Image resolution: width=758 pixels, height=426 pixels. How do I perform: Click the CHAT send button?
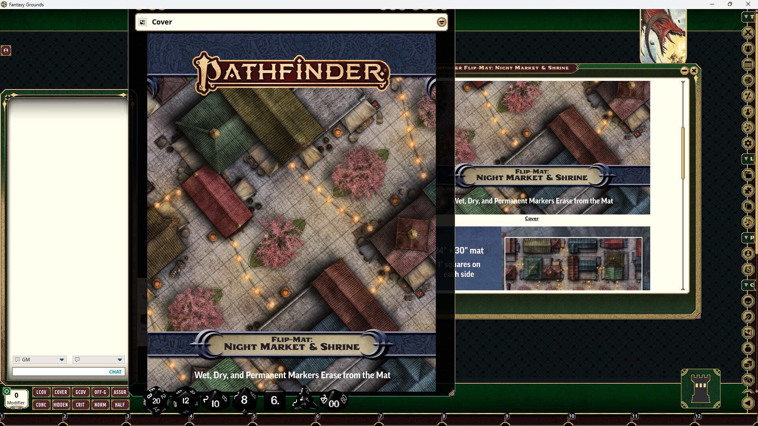115,372
